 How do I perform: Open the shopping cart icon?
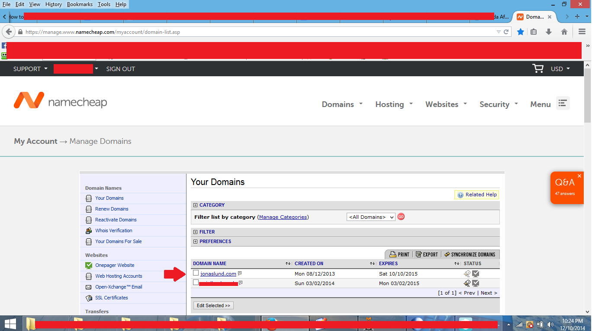click(x=537, y=68)
